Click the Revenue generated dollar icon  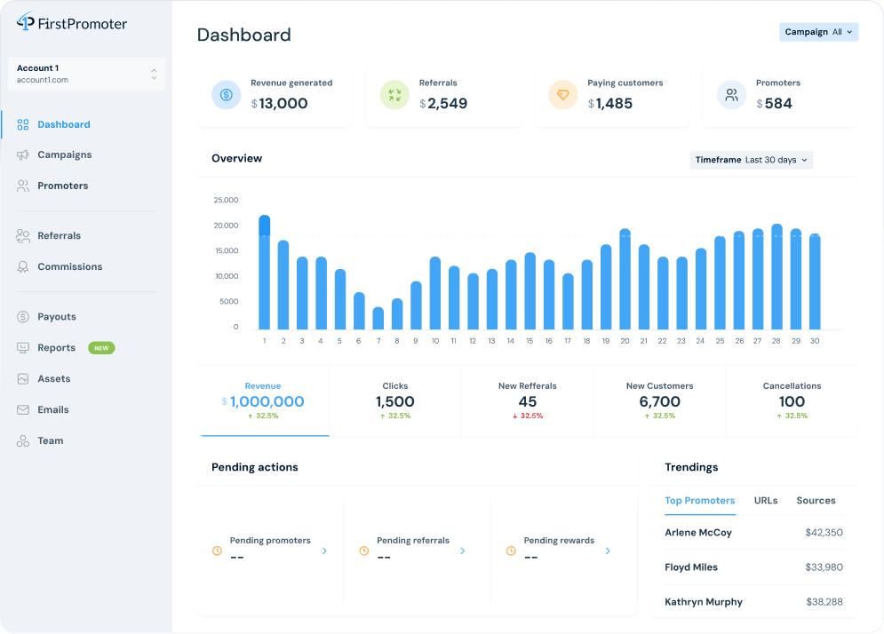click(x=226, y=95)
